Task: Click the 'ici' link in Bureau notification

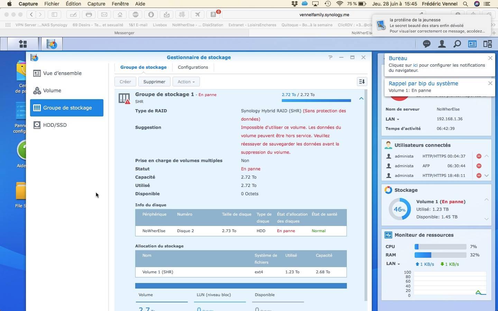Action: click(415, 65)
